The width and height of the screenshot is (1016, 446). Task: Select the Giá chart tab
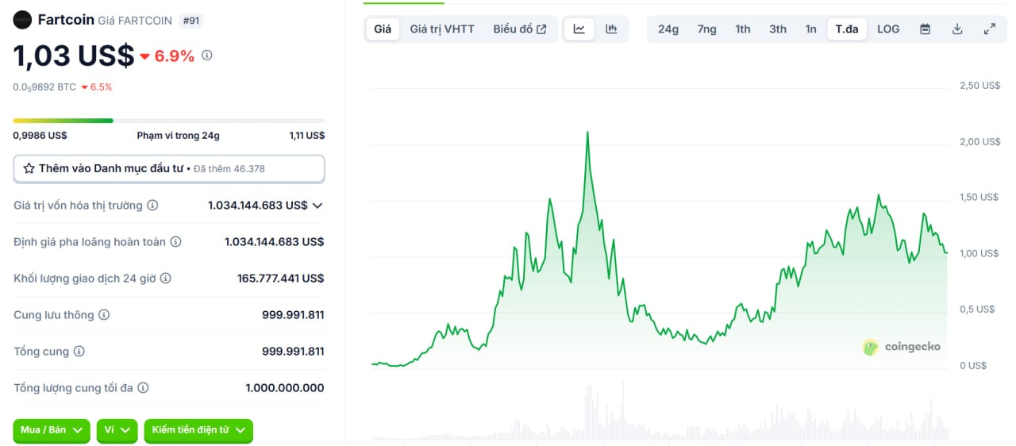click(x=383, y=29)
